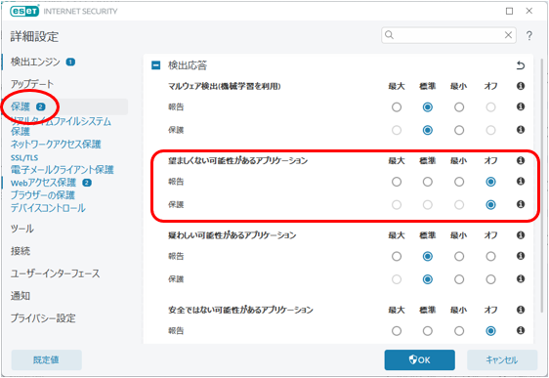Set 疑わしい 報告 to オフ

point(490,256)
